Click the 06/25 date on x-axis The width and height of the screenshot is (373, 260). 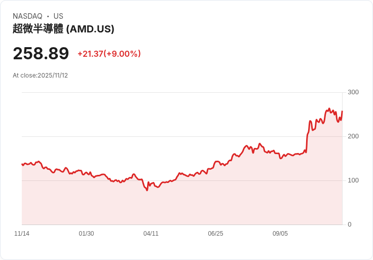click(x=215, y=234)
